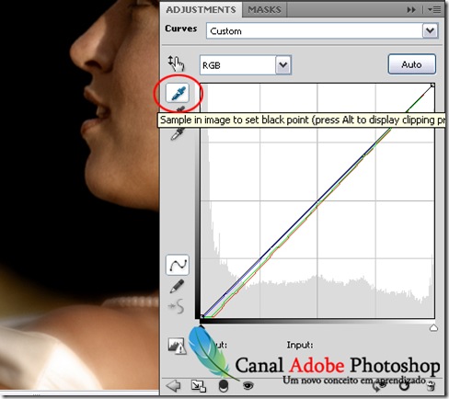
Task: Activate the on-image adjustment hand tool
Action: click(x=177, y=63)
